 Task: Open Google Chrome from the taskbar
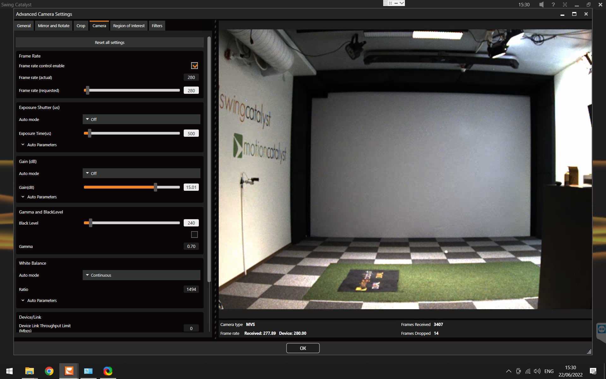(x=49, y=371)
